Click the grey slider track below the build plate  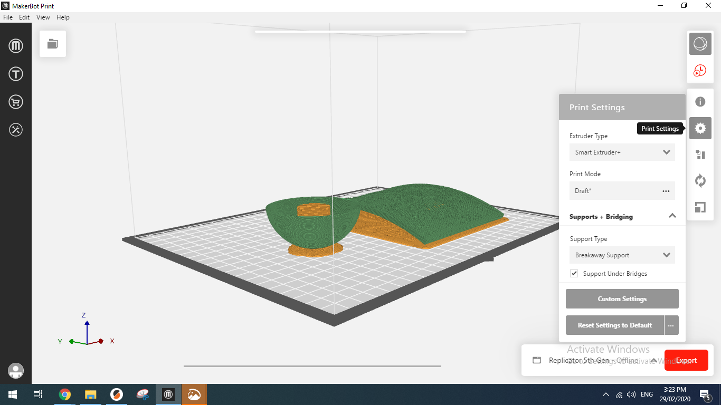[312, 366]
